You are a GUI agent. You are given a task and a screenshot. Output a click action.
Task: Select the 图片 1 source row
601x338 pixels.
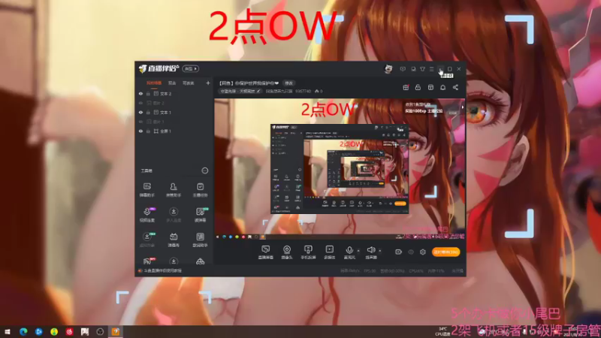[175, 122]
